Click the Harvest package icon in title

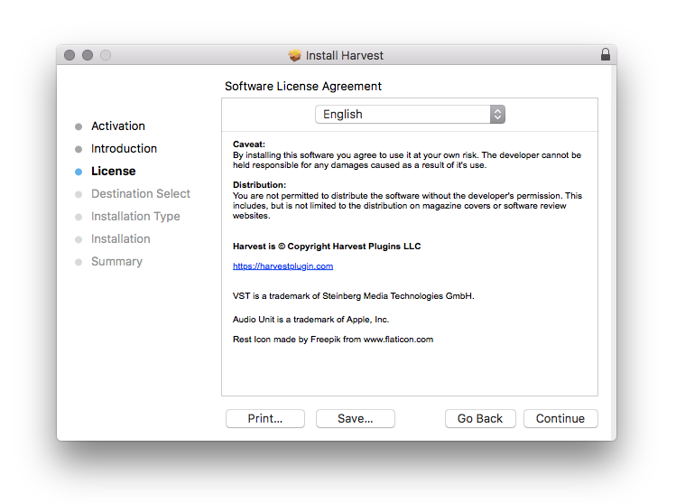click(295, 55)
